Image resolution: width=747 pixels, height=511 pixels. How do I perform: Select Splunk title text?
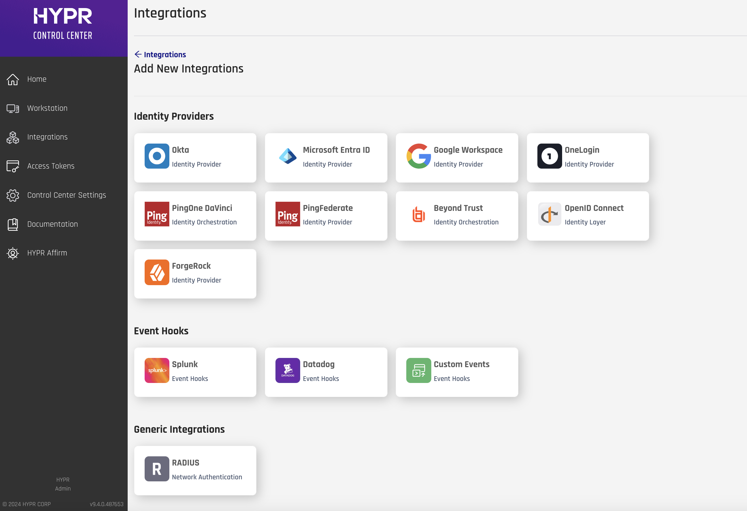click(x=185, y=364)
